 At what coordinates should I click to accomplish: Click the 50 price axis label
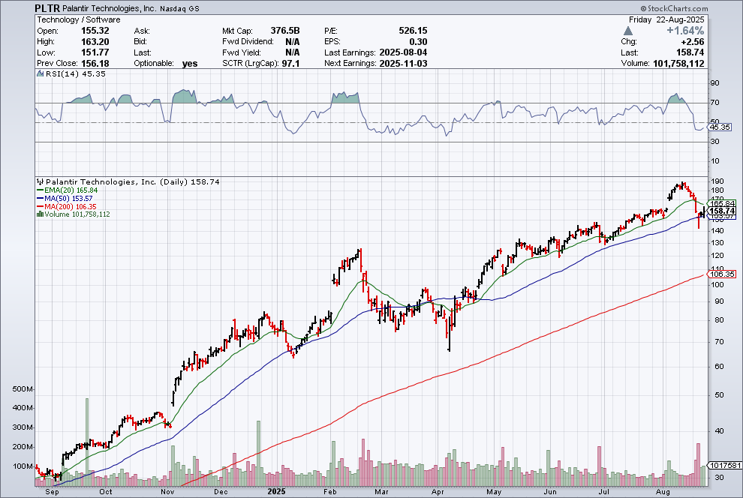click(x=718, y=394)
